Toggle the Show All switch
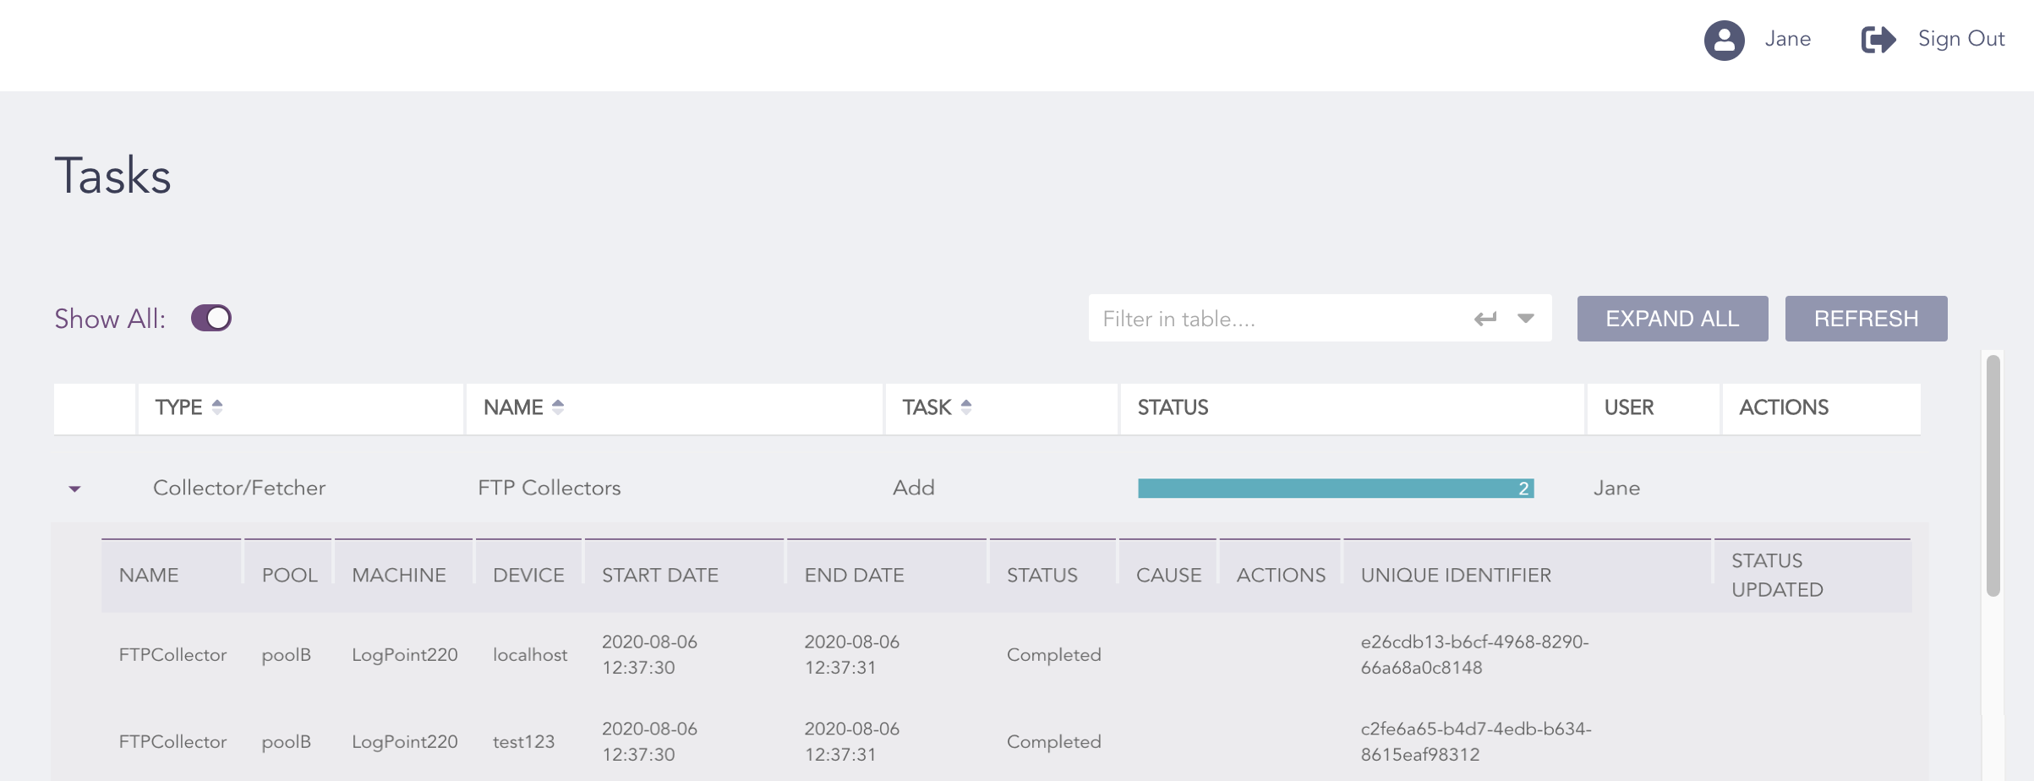Screen dimensions: 2034x781 coord(211,319)
